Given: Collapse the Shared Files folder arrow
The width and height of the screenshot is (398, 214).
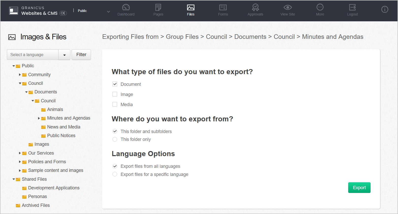Looking at the screenshot, I should (14, 179).
